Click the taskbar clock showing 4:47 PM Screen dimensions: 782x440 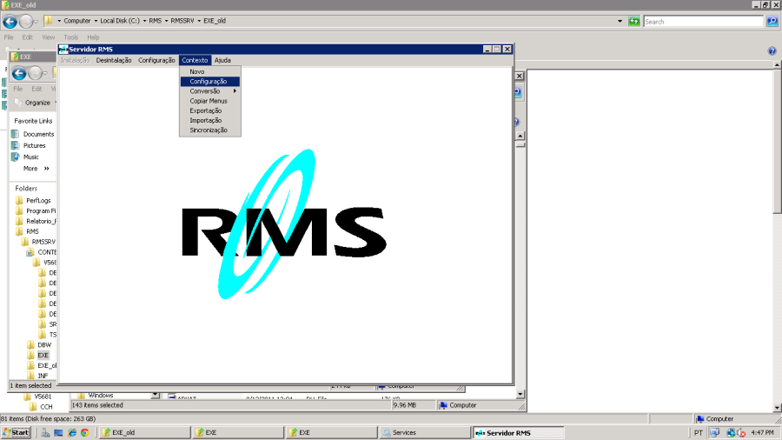[763, 433]
